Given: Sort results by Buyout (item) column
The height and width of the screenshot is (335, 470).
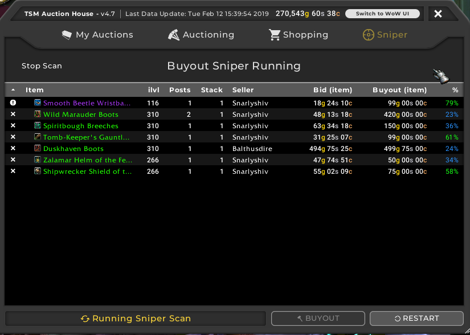Looking at the screenshot, I should [399, 90].
